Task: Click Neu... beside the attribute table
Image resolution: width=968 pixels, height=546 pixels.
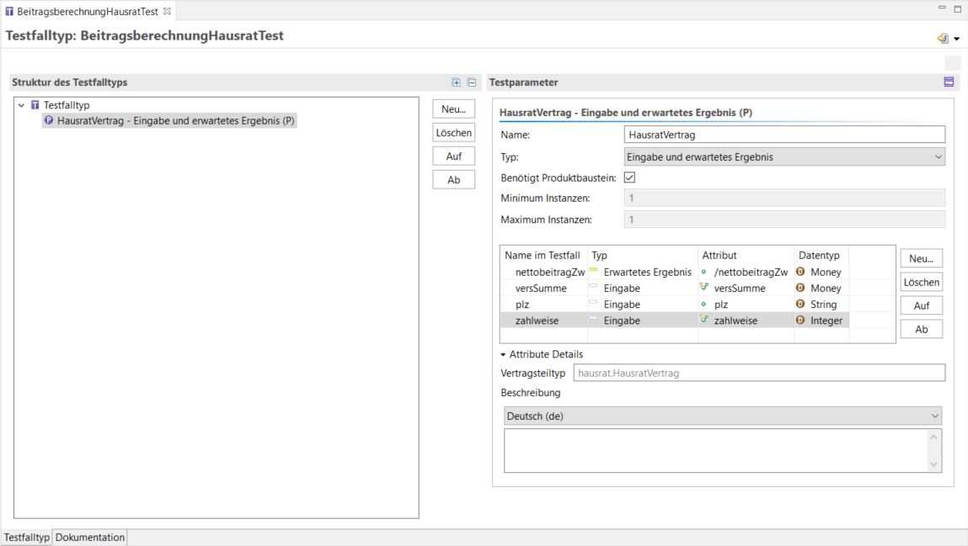Action: [x=921, y=258]
